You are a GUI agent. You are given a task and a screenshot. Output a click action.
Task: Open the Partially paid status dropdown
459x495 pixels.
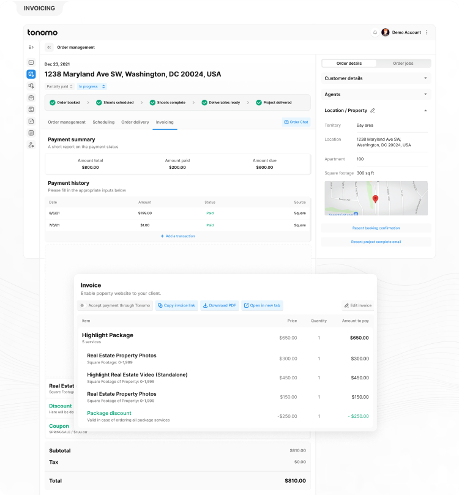tap(59, 87)
